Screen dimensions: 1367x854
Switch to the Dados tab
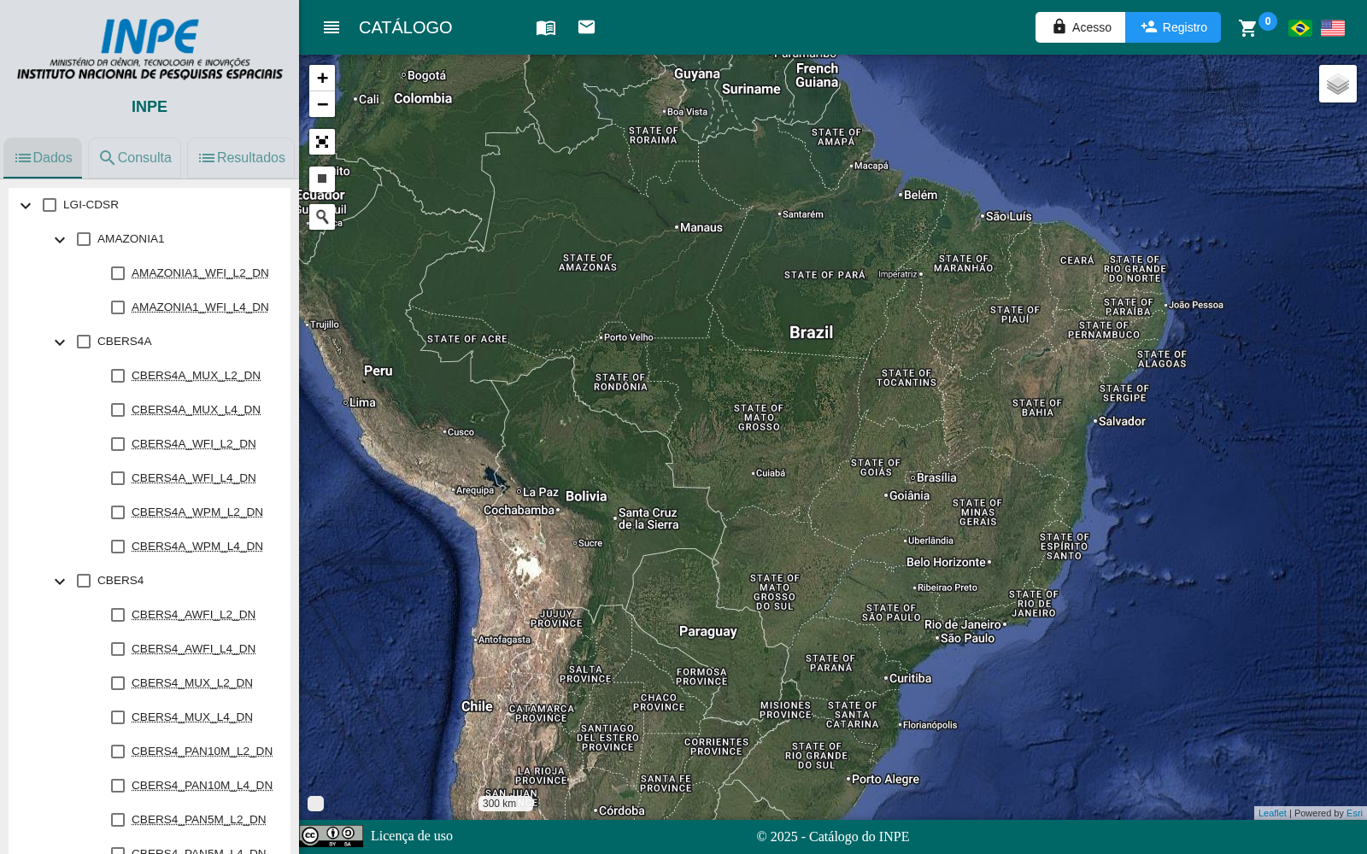tap(43, 158)
